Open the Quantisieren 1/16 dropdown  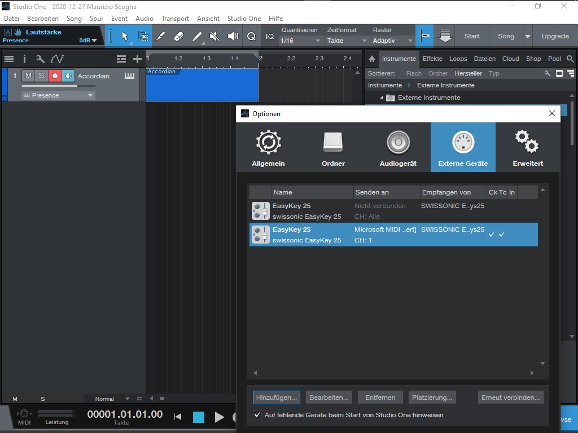300,41
